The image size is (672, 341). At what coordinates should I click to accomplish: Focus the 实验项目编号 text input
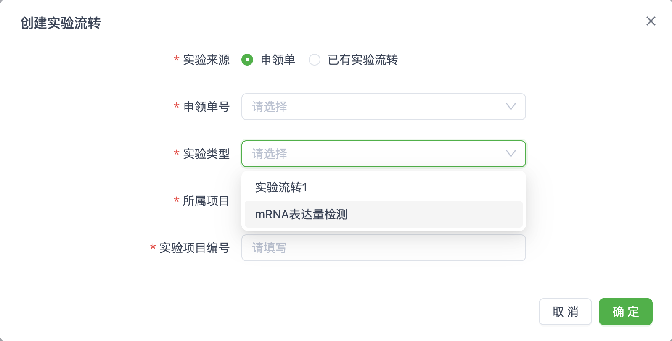(x=383, y=248)
